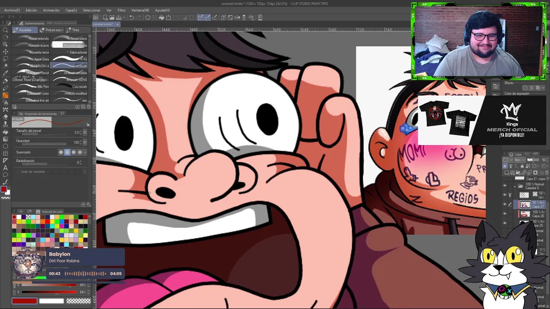Toggle snap to grid toolbar button
Viewport: 550px width, 309px height.
click(x=214, y=18)
